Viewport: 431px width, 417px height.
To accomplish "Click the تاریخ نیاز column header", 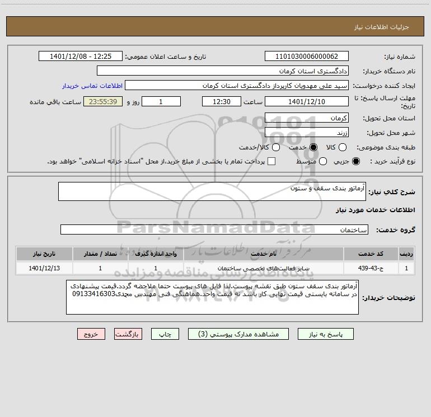I will click(44, 254).
